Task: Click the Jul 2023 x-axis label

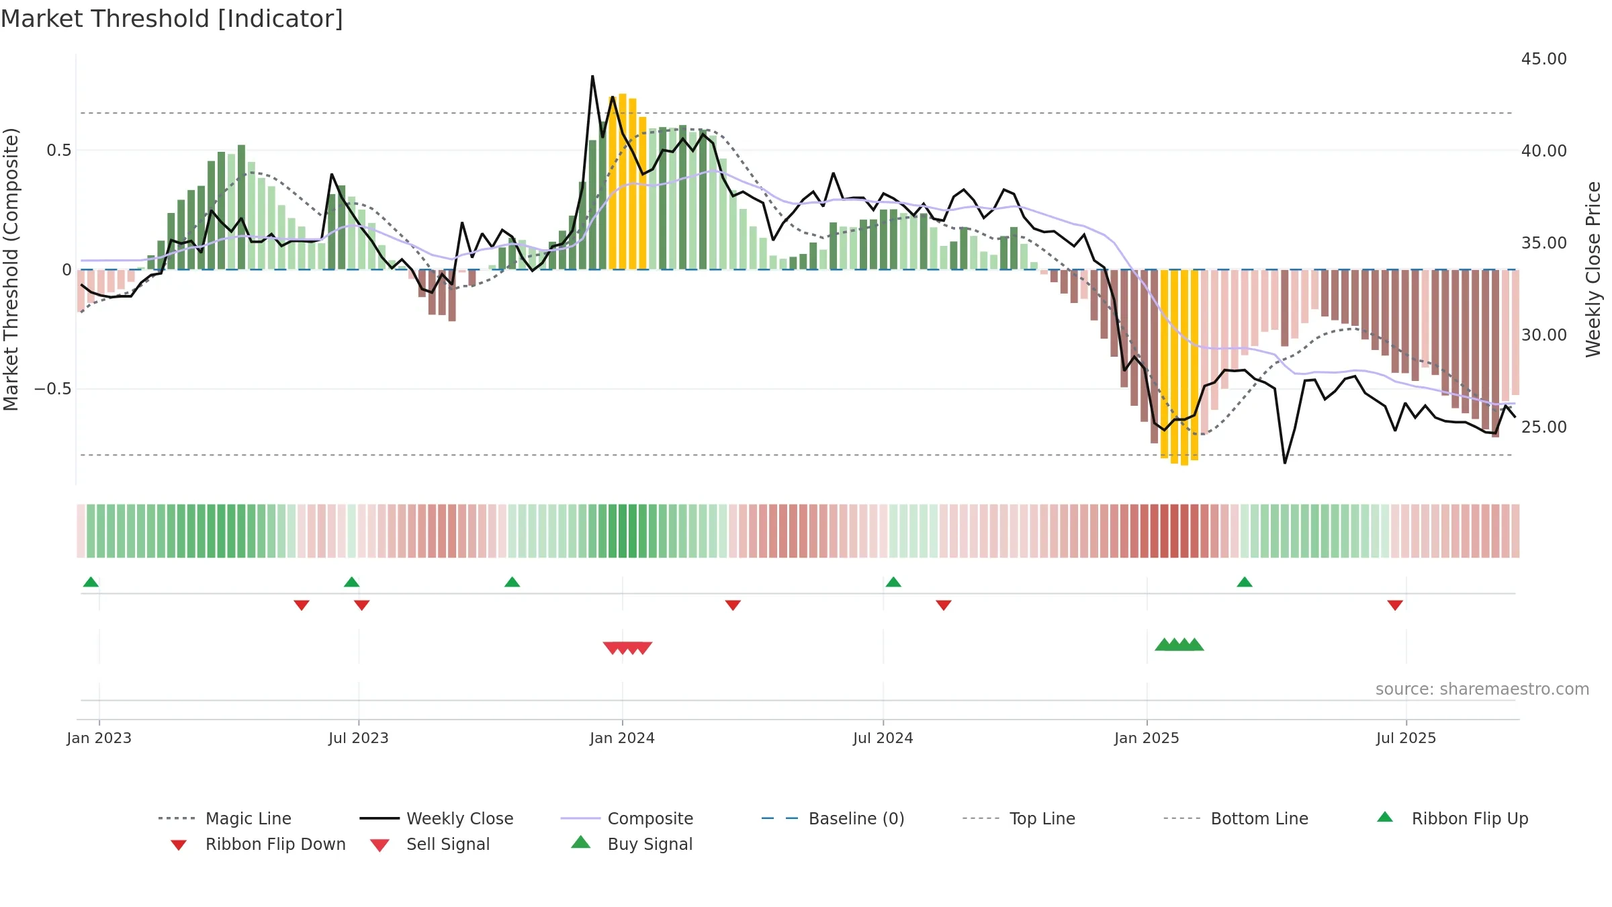Action: click(x=359, y=738)
